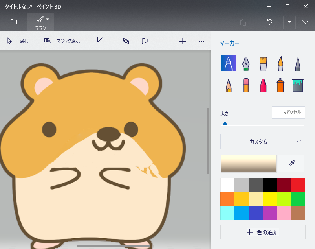
Task: Select the orange Spray can tool
Action: coord(280,85)
